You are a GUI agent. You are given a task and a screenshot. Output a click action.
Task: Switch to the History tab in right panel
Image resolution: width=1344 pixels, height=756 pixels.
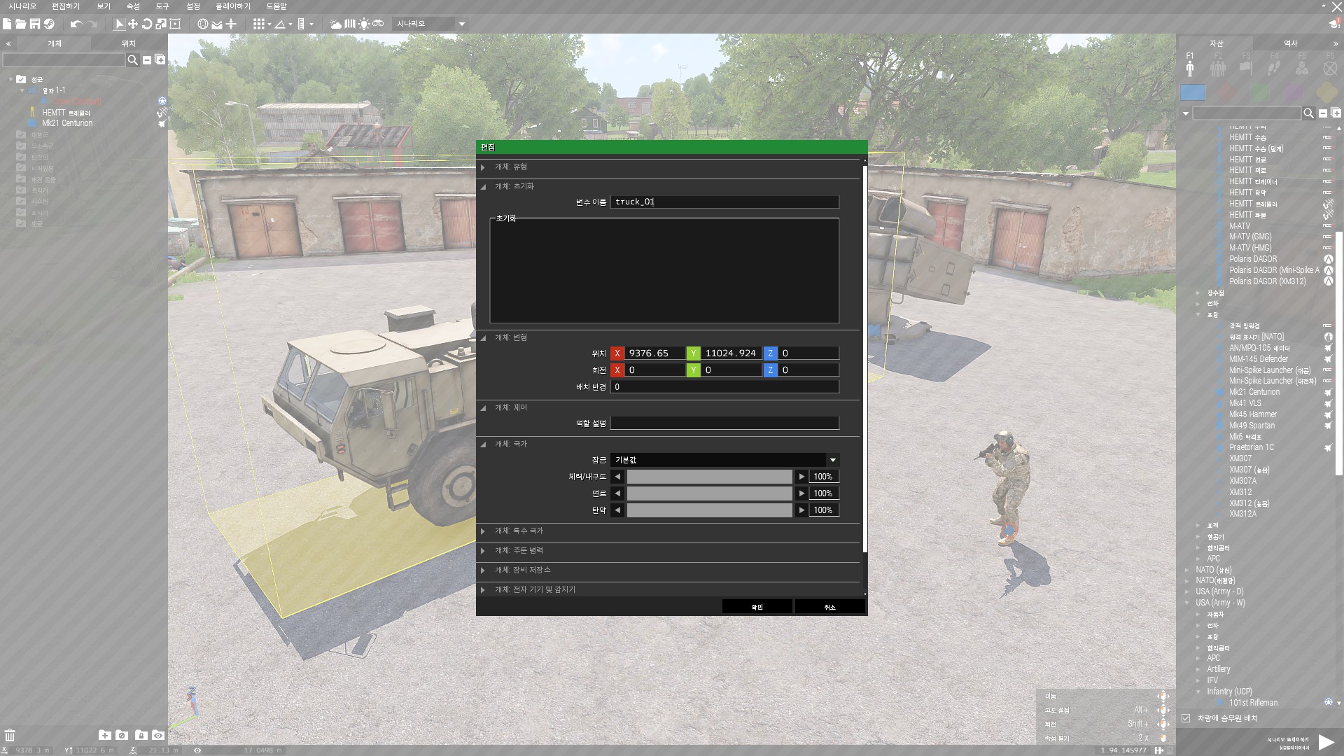[x=1291, y=43]
